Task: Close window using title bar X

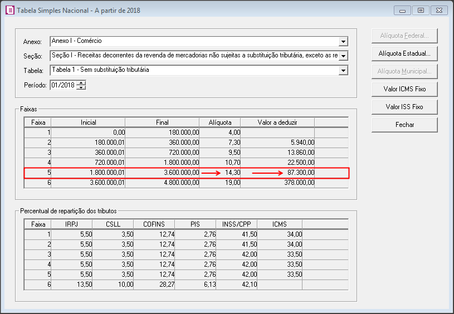Action: pos(439,11)
